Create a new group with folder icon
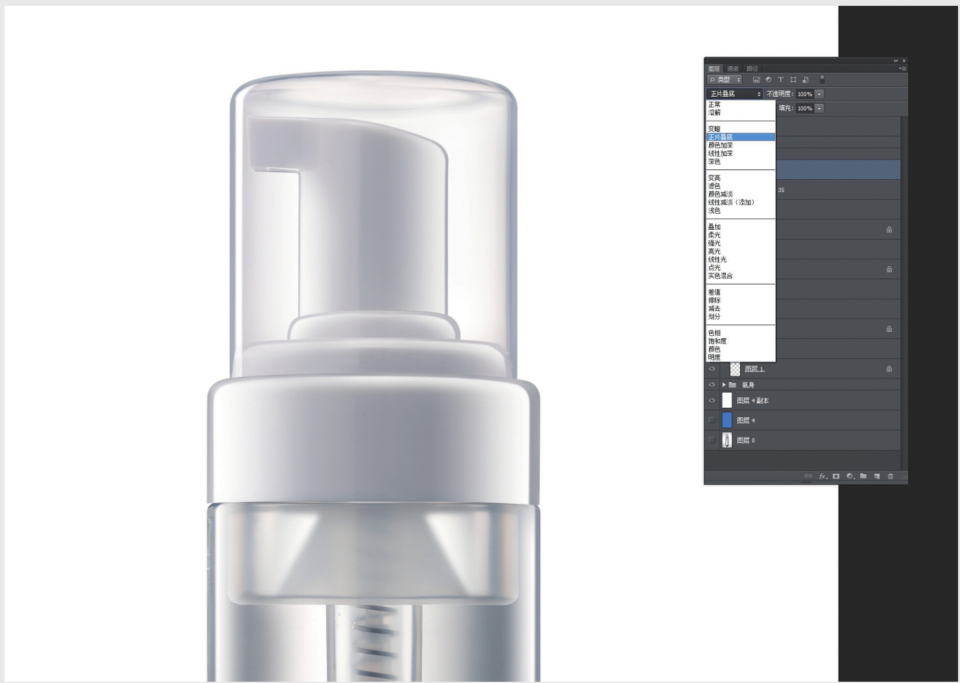This screenshot has width=960, height=683. (863, 476)
